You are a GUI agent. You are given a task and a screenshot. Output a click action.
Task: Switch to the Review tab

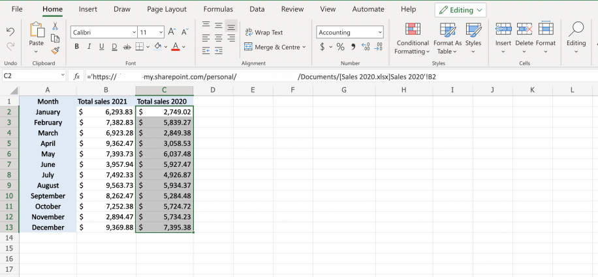[x=292, y=9]
